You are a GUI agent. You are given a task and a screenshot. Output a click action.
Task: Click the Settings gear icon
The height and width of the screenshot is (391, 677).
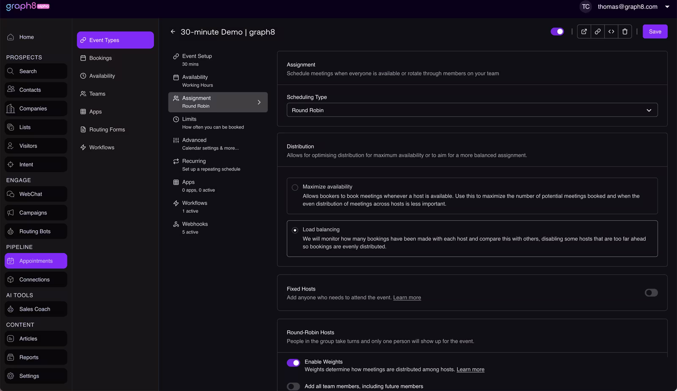point(11,376)
